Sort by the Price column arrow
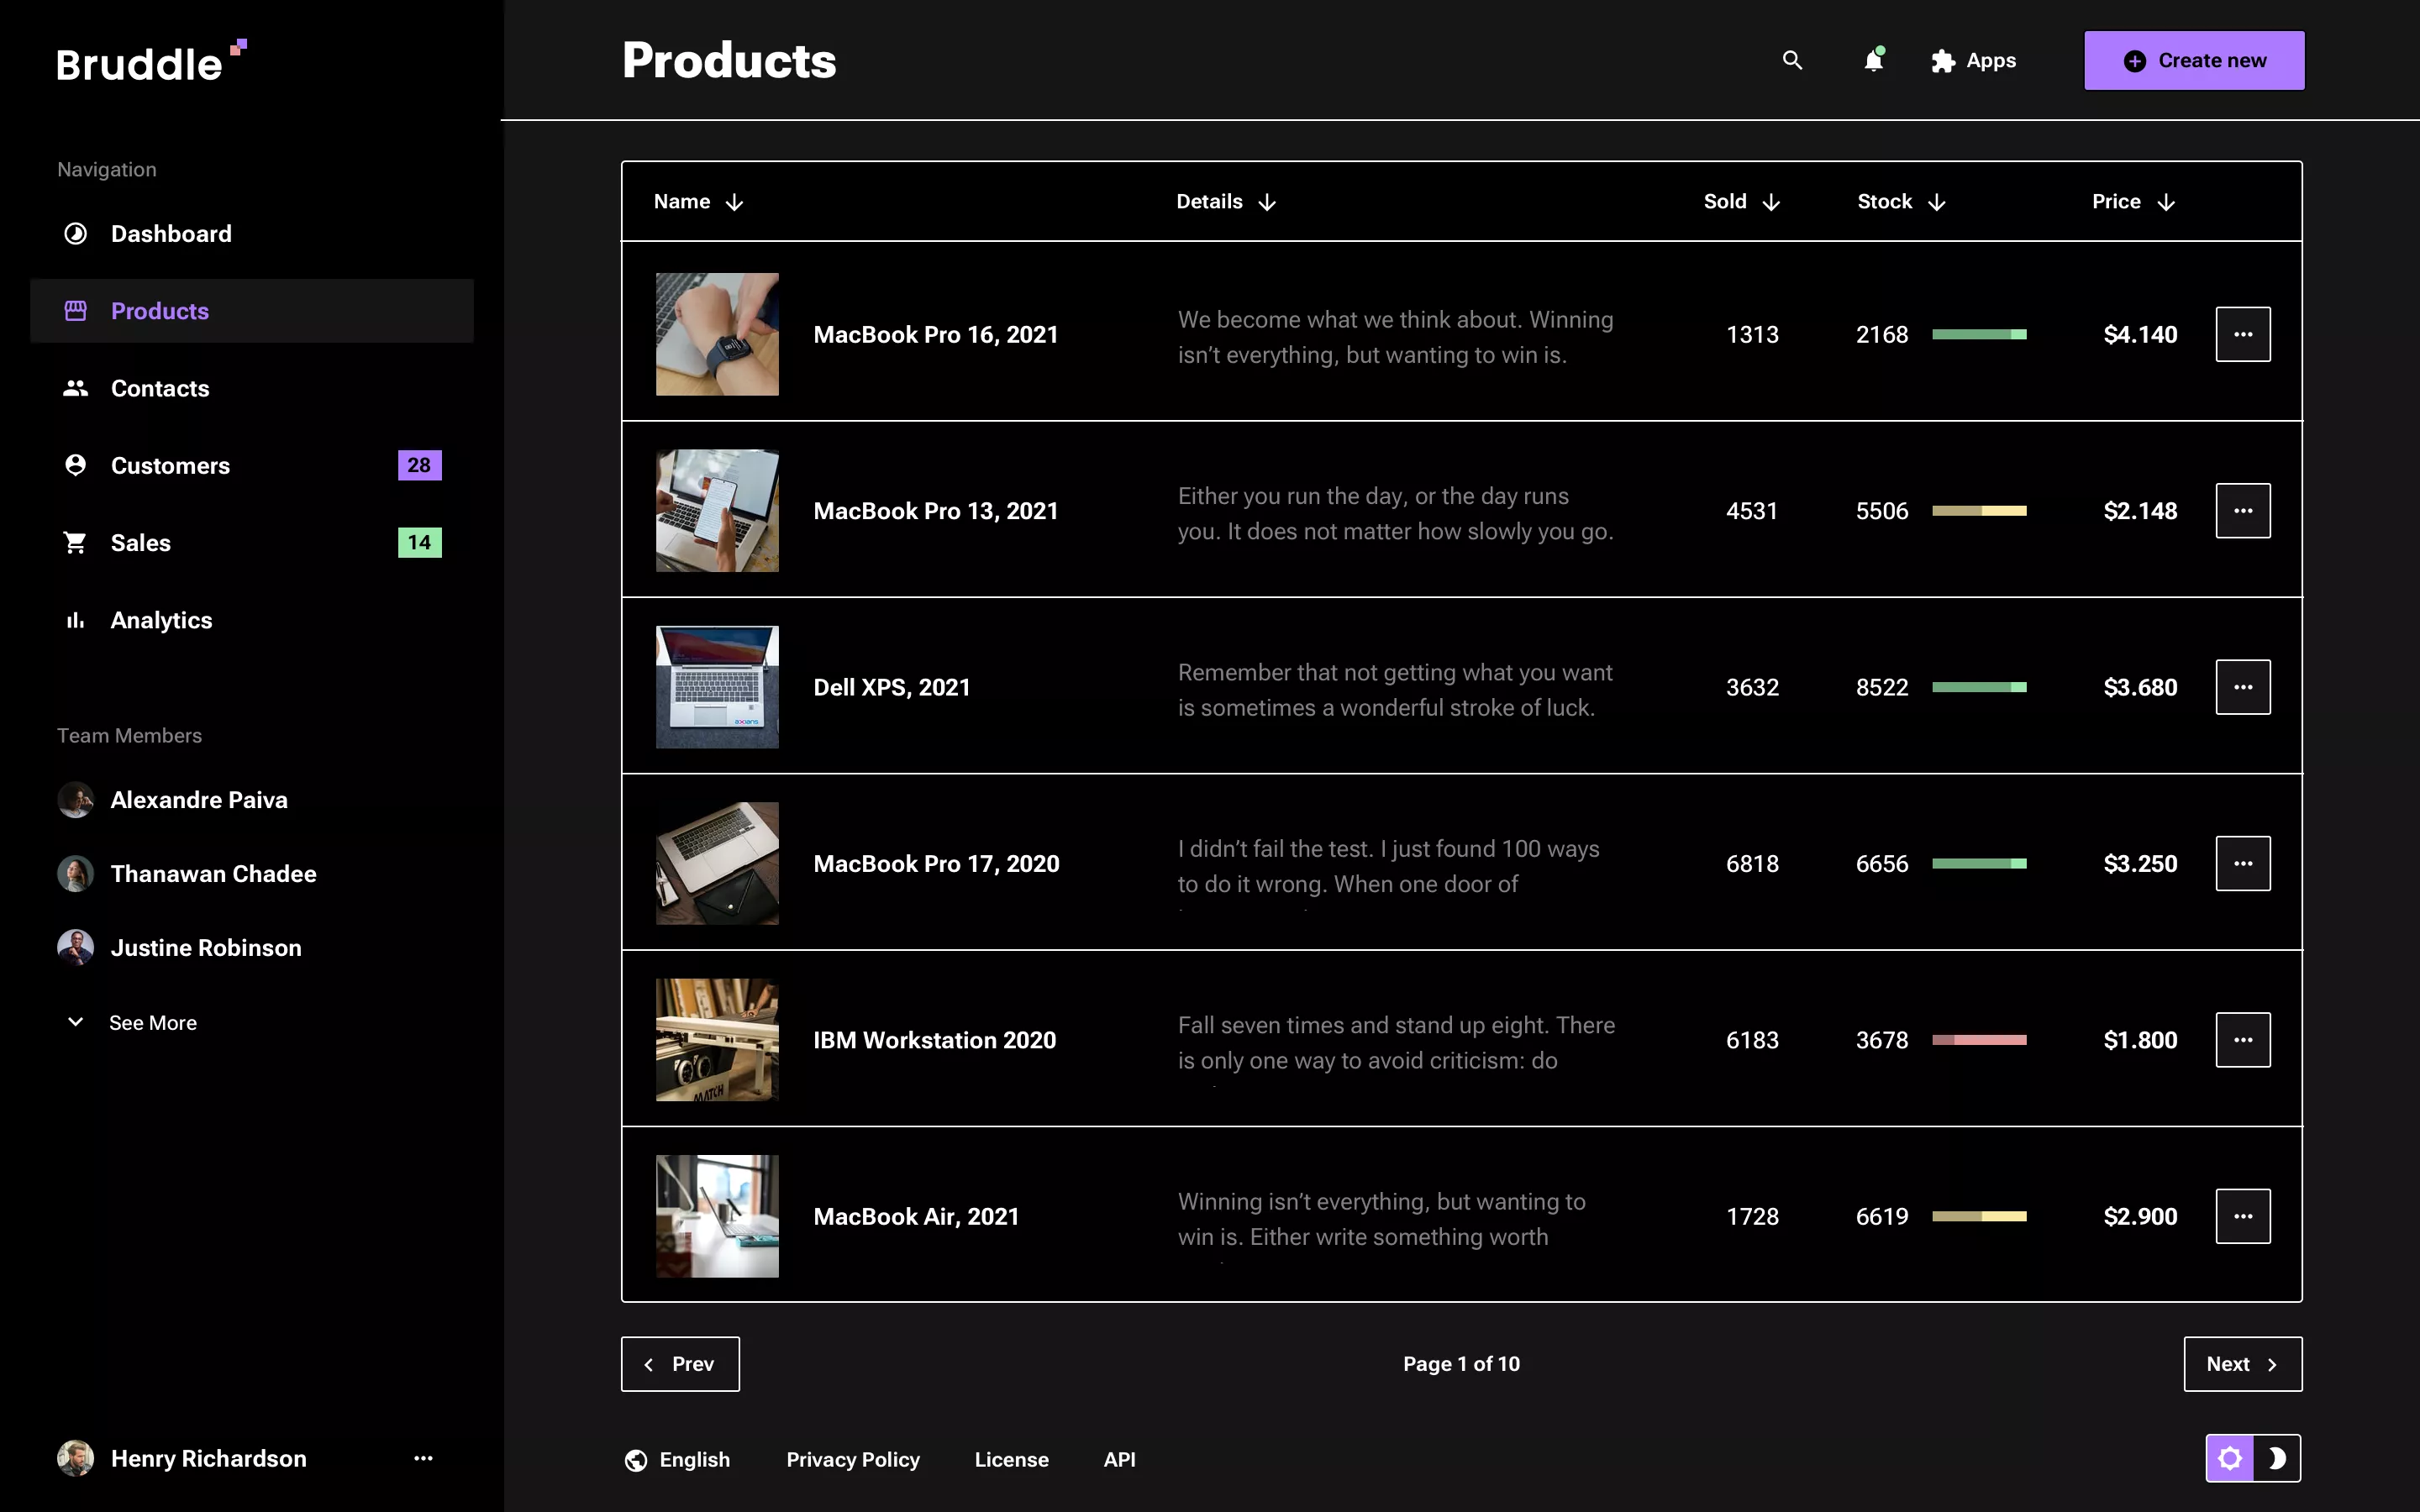The width and height of the screenshot is (2420, 1512). tap(2166, 201)
